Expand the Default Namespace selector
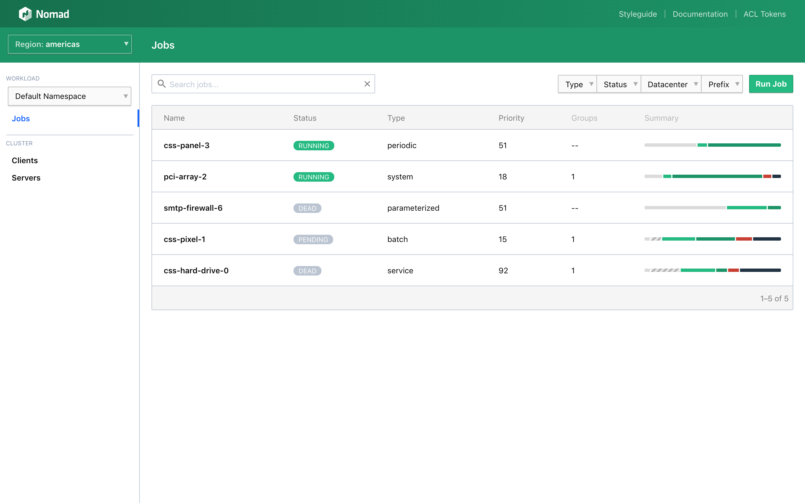805x503 pixels. coord(70,96)
